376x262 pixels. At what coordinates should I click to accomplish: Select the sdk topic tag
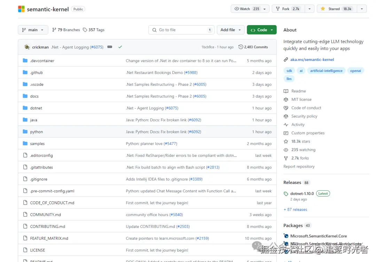289,70
